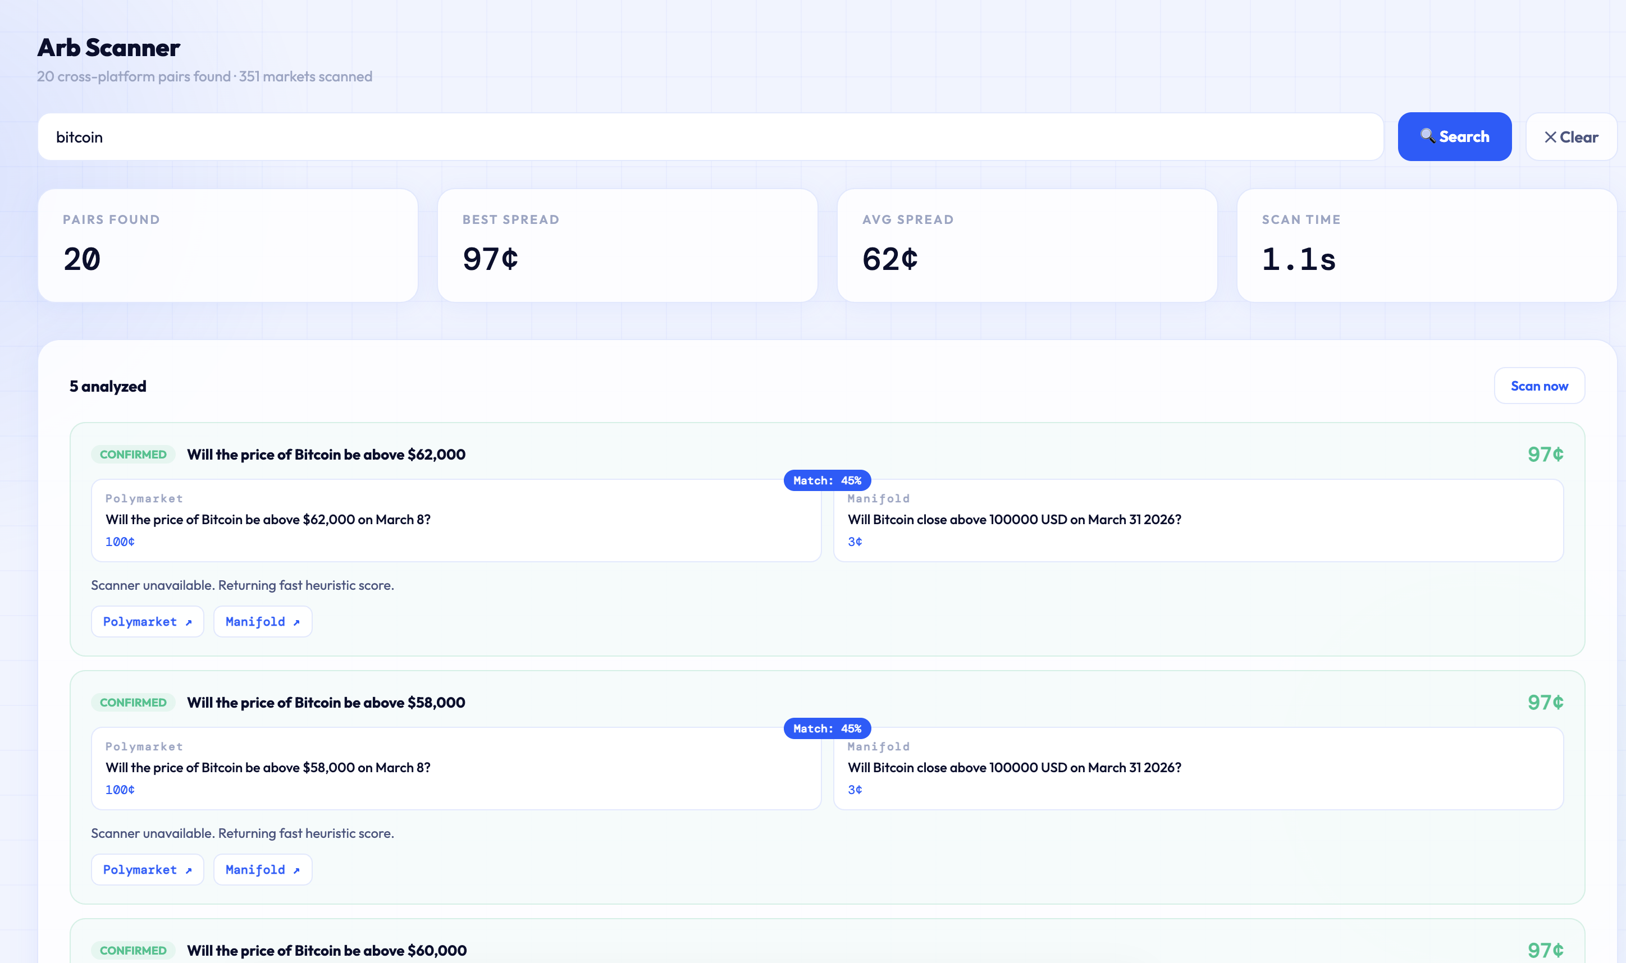The image size is (1626, 963).
Task: Click the $60,000 Bitcoin pair title
Action: click(327, 951)
